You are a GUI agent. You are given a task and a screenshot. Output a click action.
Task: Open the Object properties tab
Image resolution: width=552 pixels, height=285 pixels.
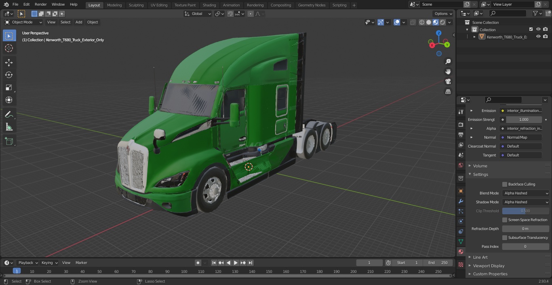[x=461, y=191]
